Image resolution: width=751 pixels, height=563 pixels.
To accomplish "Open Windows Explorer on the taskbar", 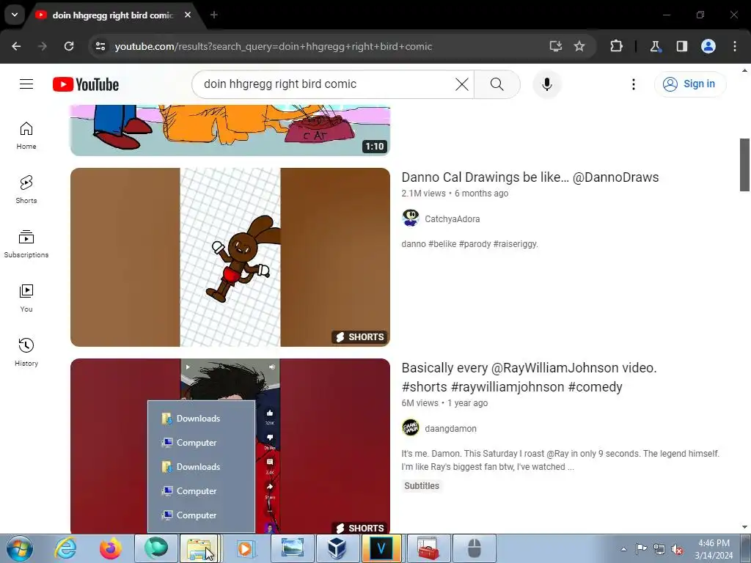I will (199, 548).
